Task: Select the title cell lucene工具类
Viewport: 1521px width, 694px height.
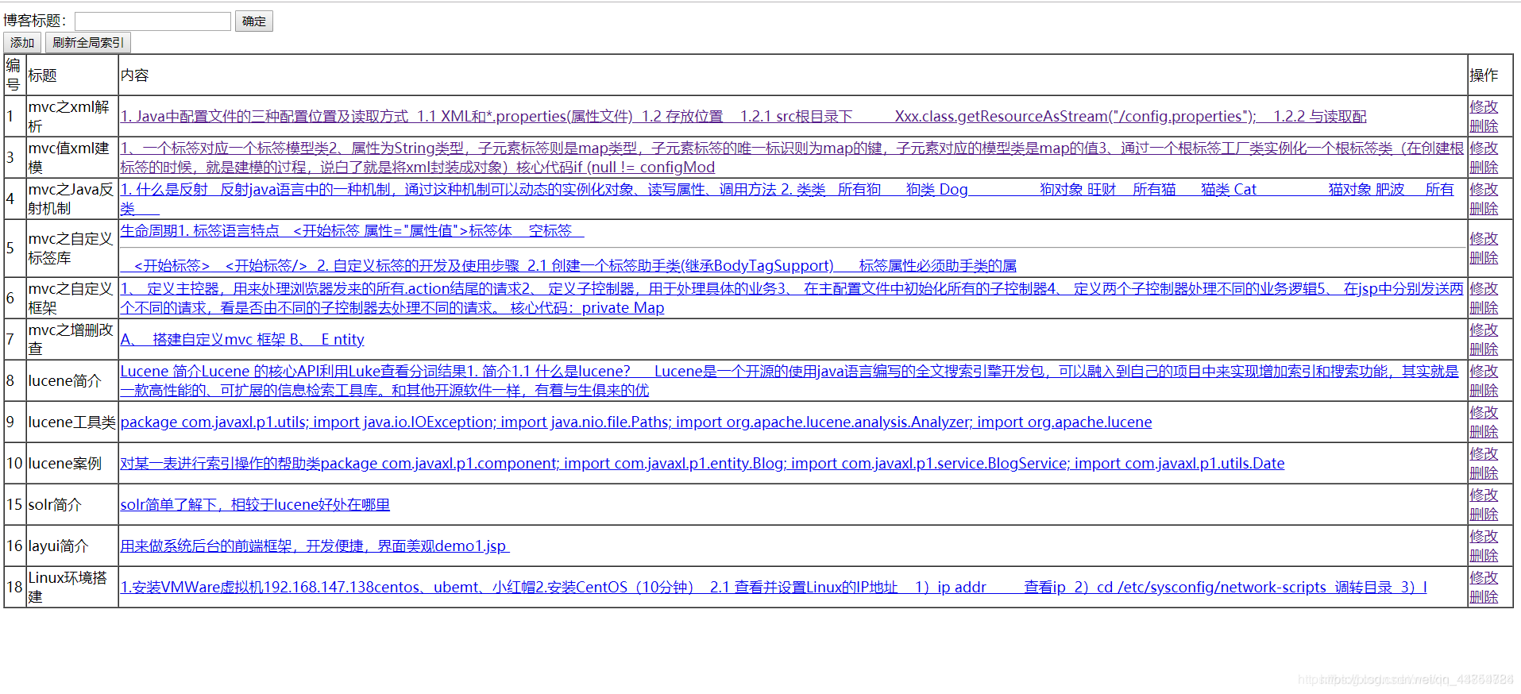Action: [x=72, y=422]
